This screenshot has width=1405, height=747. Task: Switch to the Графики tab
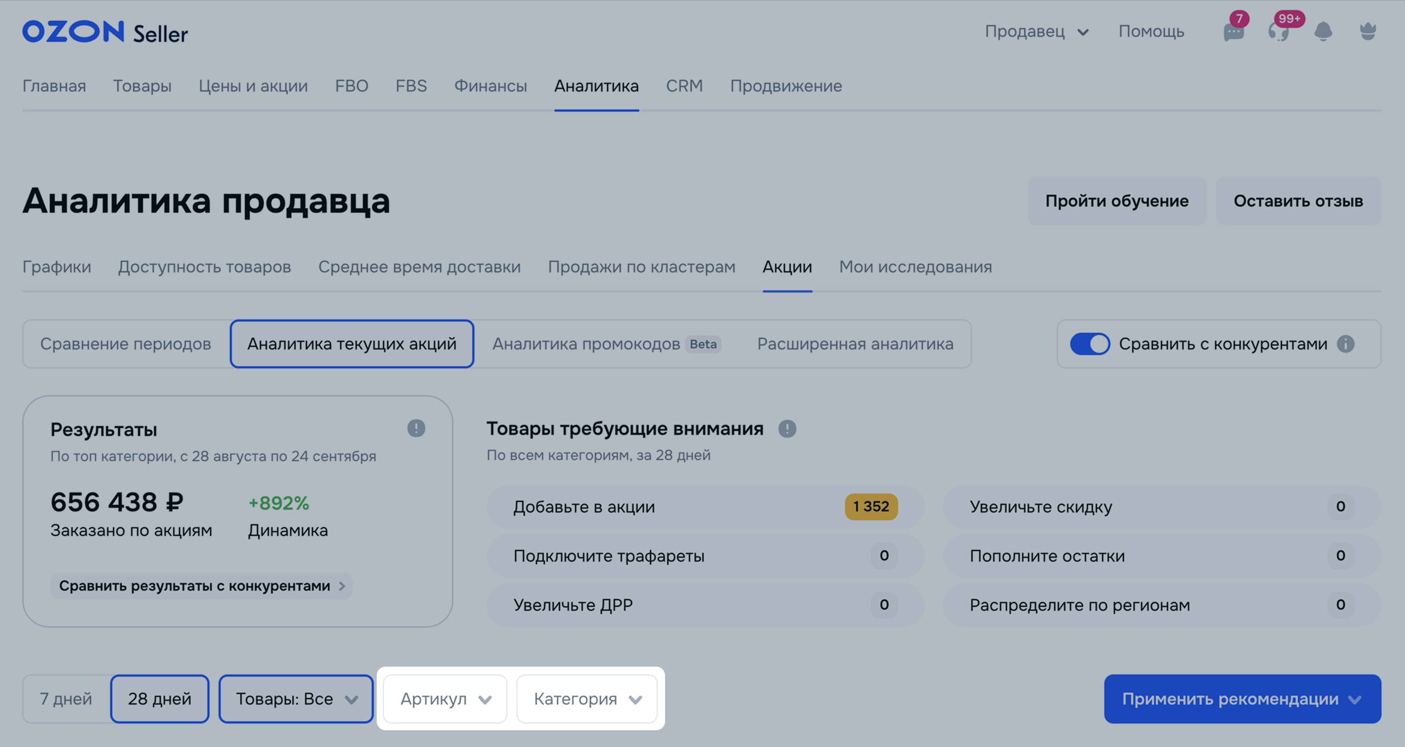pyautogui.click(x=56, y=267)
